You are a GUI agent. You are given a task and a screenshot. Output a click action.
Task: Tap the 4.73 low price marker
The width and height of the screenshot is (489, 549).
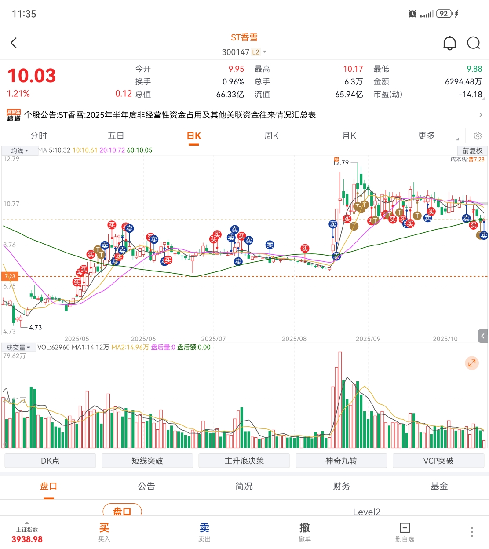click(x=36, y=327)
